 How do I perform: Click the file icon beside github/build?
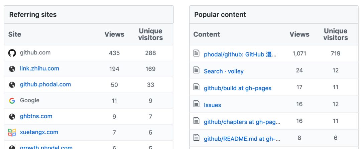coord(197,87)
